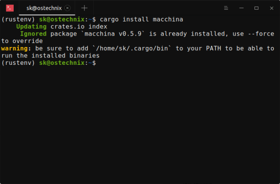Switch to the sk@ostechnix tab
This screenshot has height=184, width=280.
pyautogui.click(x=43, y=8)
